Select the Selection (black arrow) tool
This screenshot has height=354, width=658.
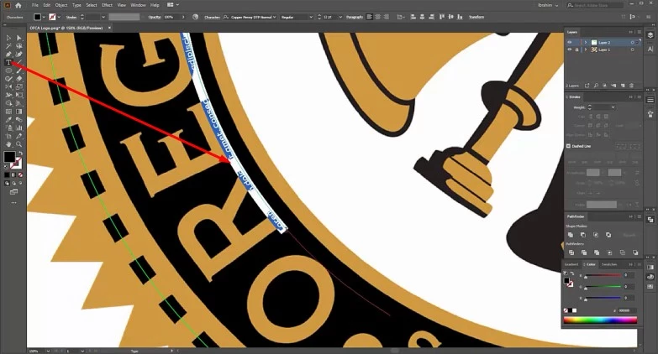tap(8, 38)
